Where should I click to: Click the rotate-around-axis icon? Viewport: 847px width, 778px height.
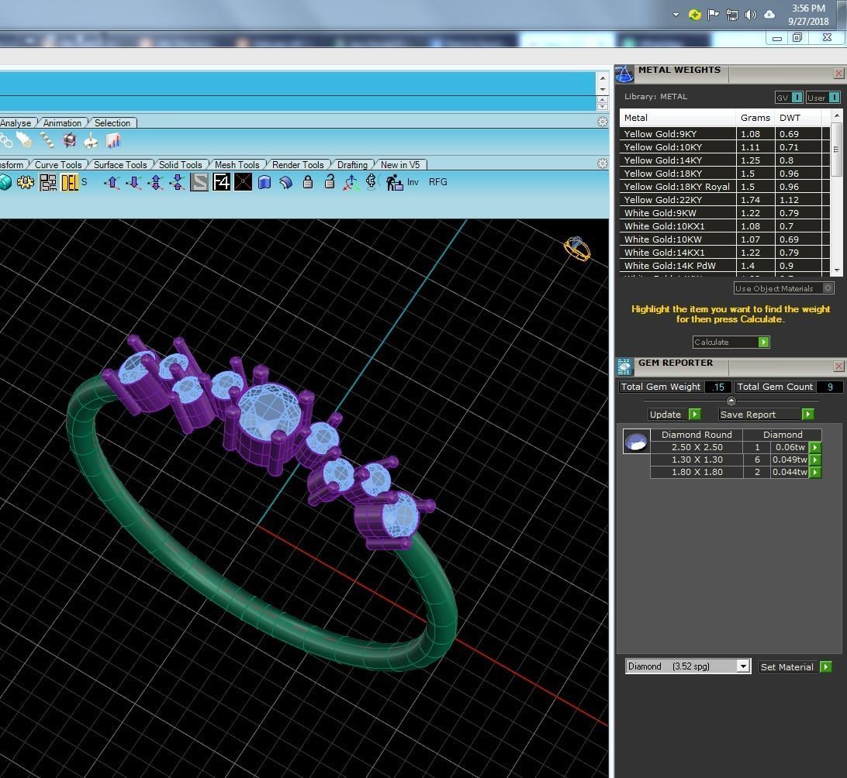[371, 182]
